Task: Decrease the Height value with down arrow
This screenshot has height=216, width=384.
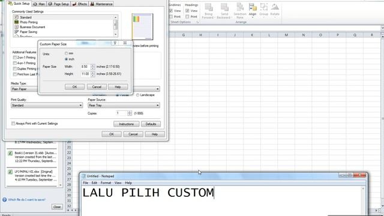Action: pos(92,76)
